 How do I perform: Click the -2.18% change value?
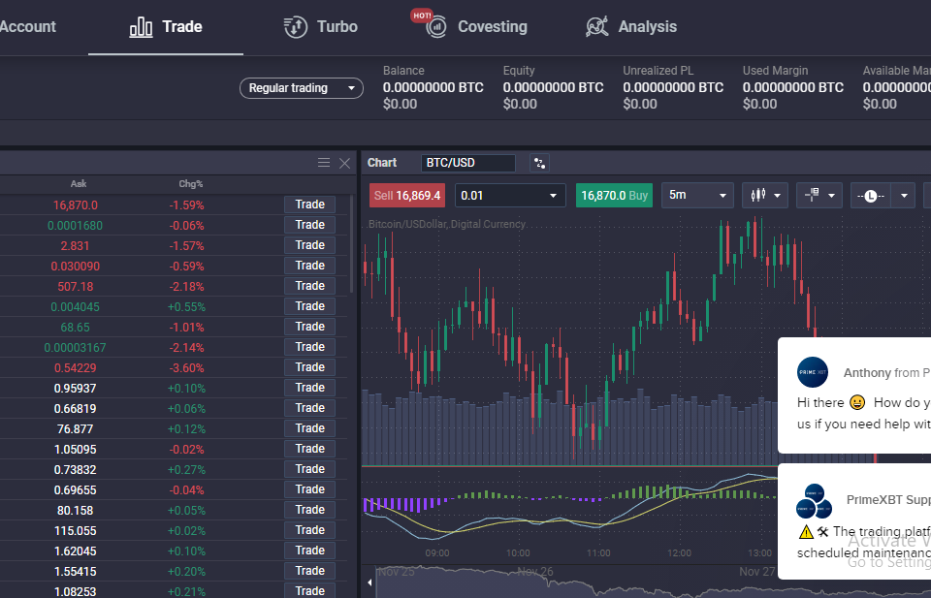click(x=186, y=287)
